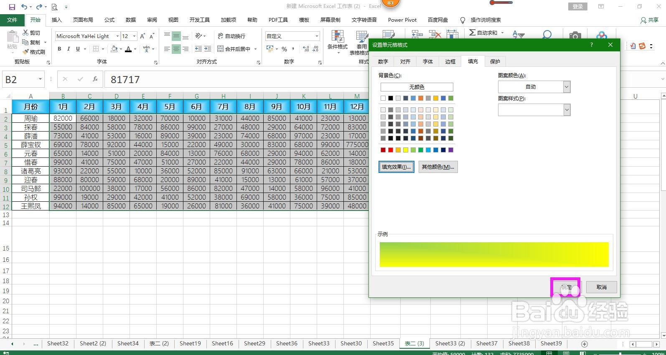Select the Sheet33 (2) sheet tab
Screen dimensions: 666x355
pyautogui.click(x=450, y=343)
